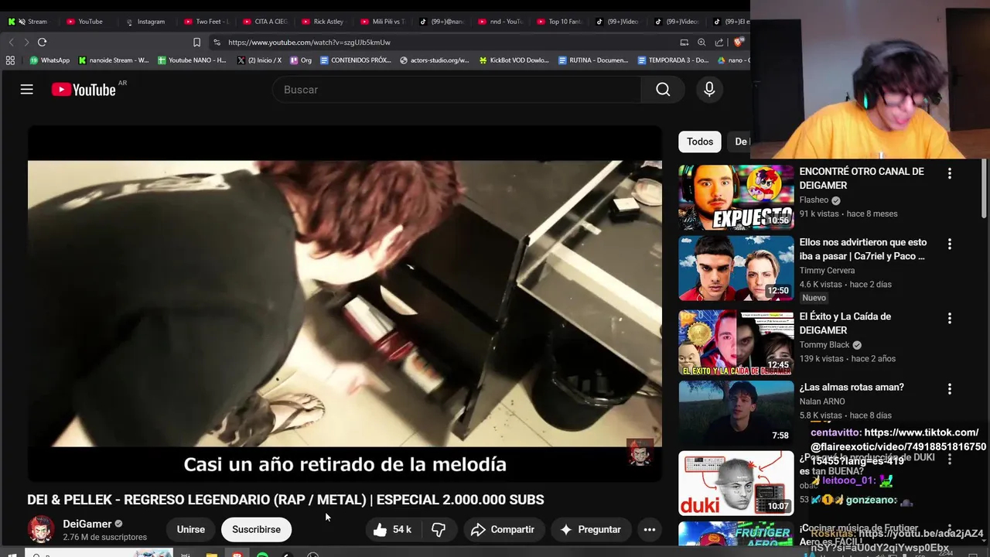Open Spotify from the Windows taskbar
Image resolution: width=990 pixels, height=557 pixels.
262,554
